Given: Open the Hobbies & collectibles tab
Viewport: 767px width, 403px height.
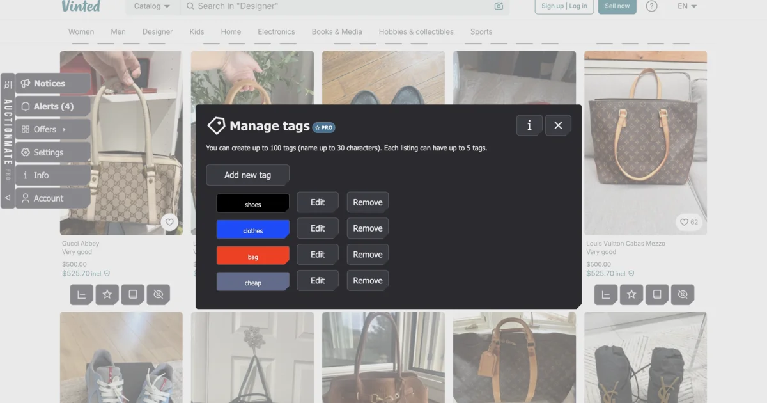Looking at the screenshot, I should [416, 31].
